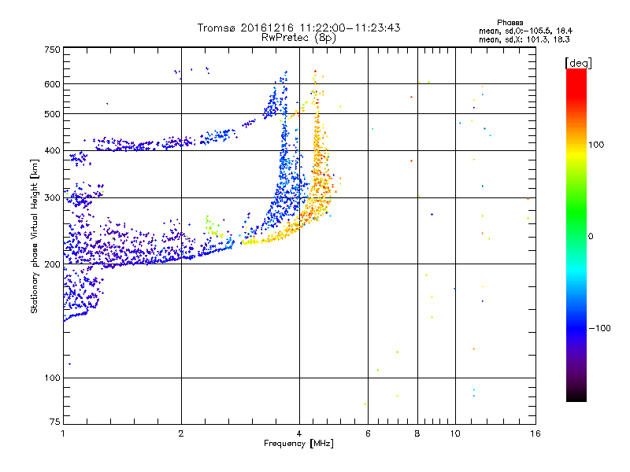Click the "4" MHz frequency tick label
The height and width of the screenshot is (472, 630).
pyautogui.click(x=299, y=433)
